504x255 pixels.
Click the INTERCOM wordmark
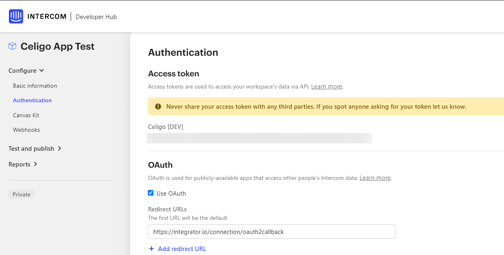[x=47, y=17]
